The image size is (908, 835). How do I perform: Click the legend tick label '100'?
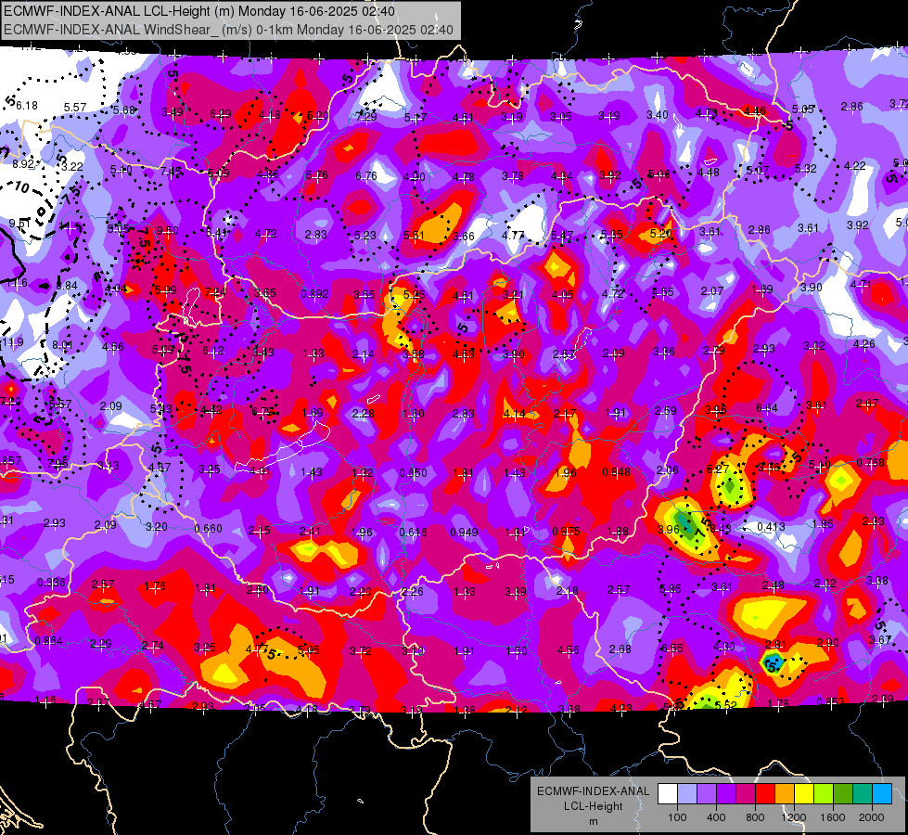[677, 817]
